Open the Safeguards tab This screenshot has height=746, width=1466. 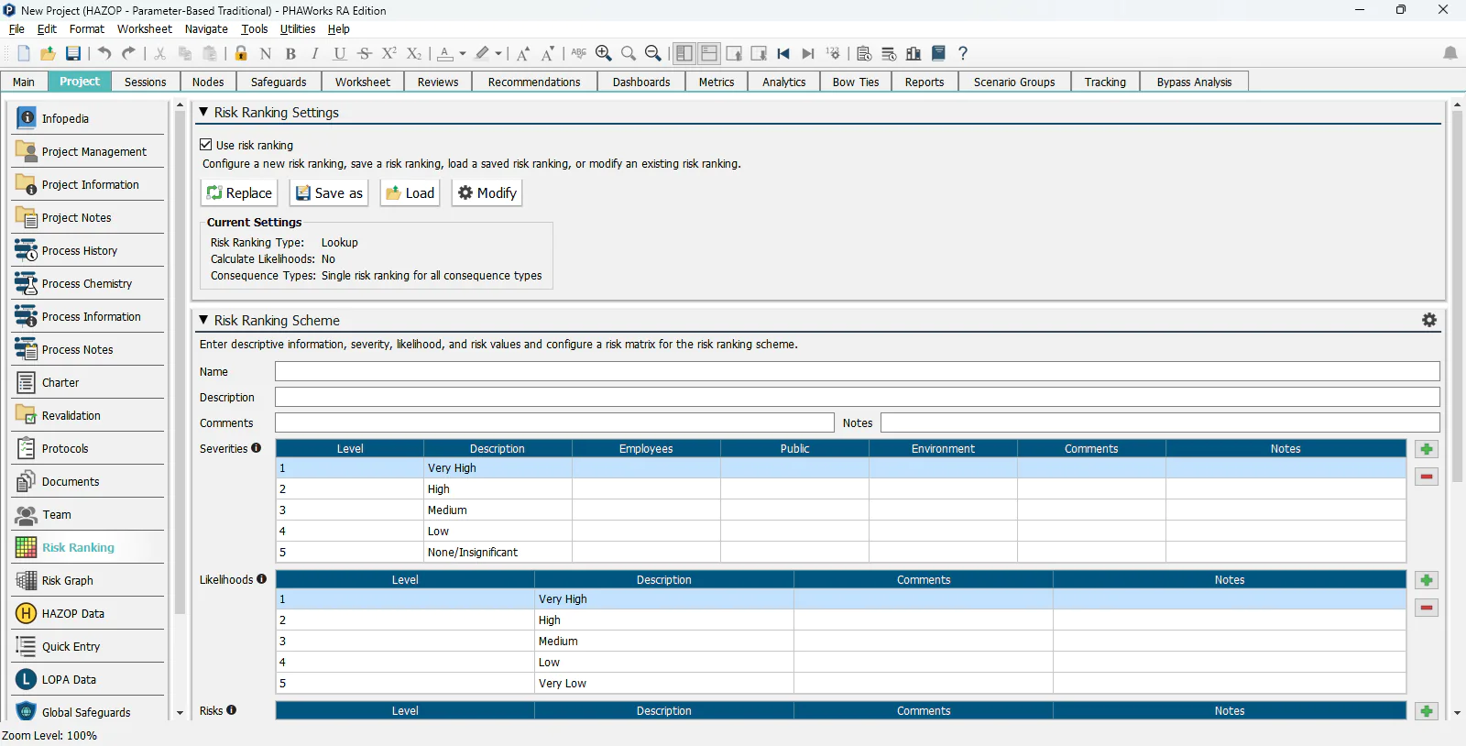(279, 82)
